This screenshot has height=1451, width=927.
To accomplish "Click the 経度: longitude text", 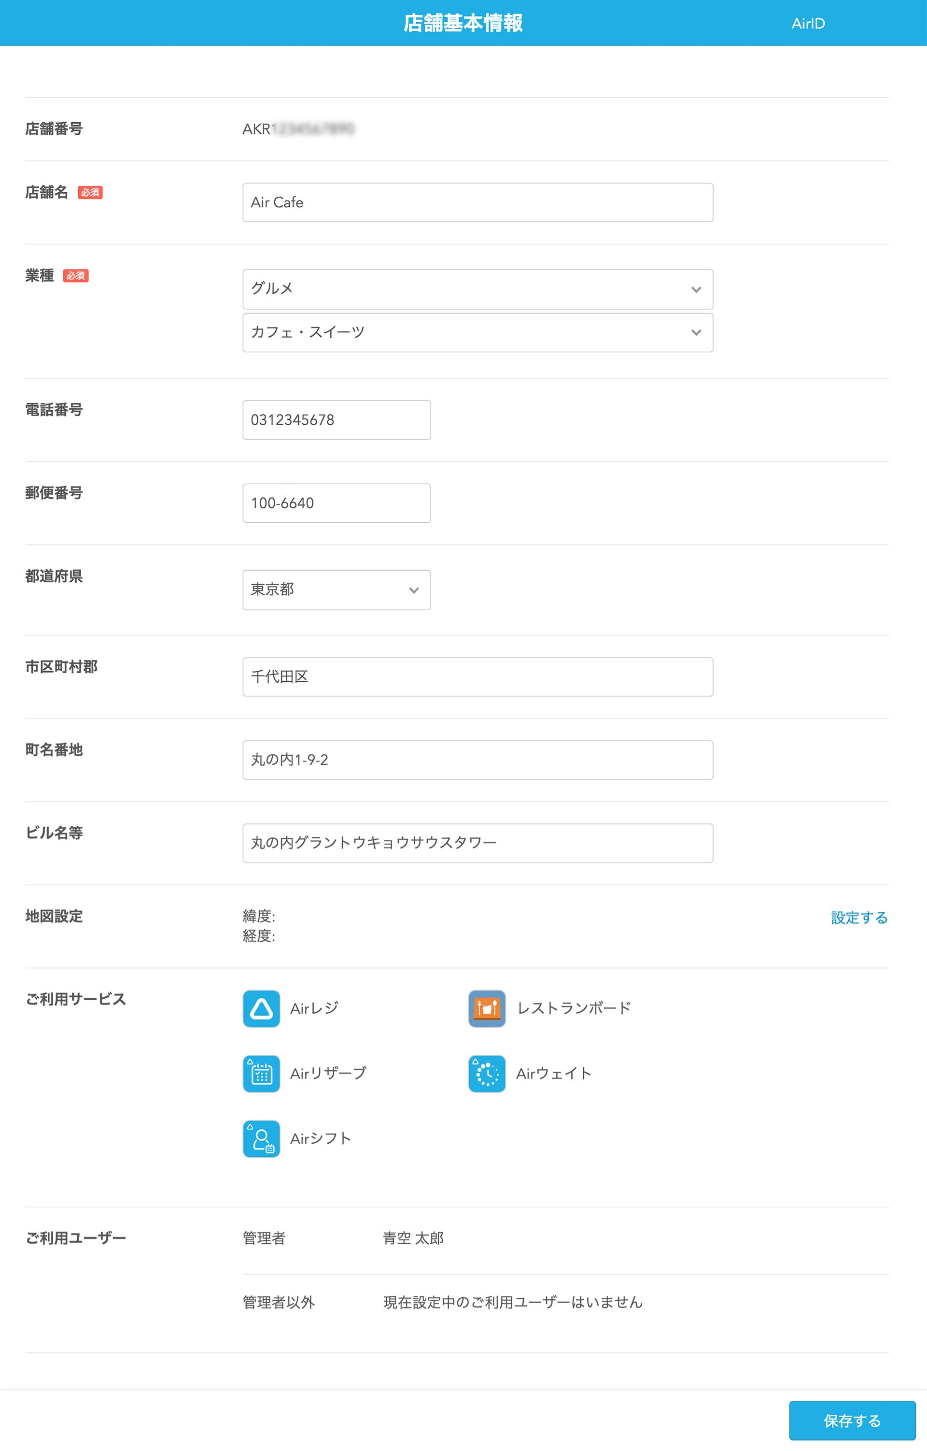I will [x=259, y=936].
